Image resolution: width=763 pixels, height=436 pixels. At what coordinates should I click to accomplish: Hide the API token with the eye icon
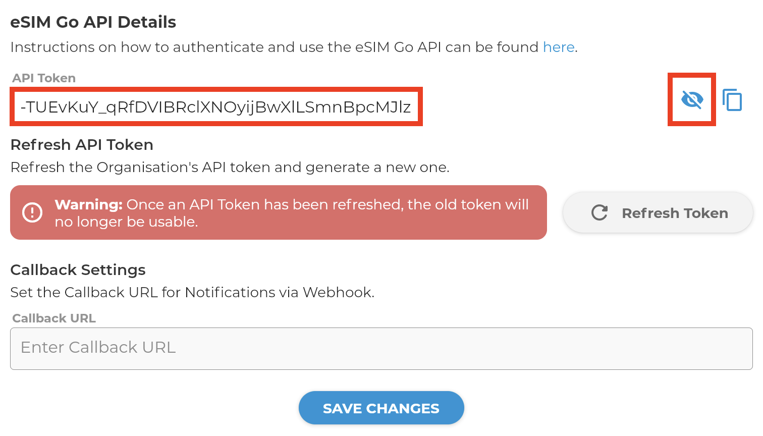click(x=692, y=99)
